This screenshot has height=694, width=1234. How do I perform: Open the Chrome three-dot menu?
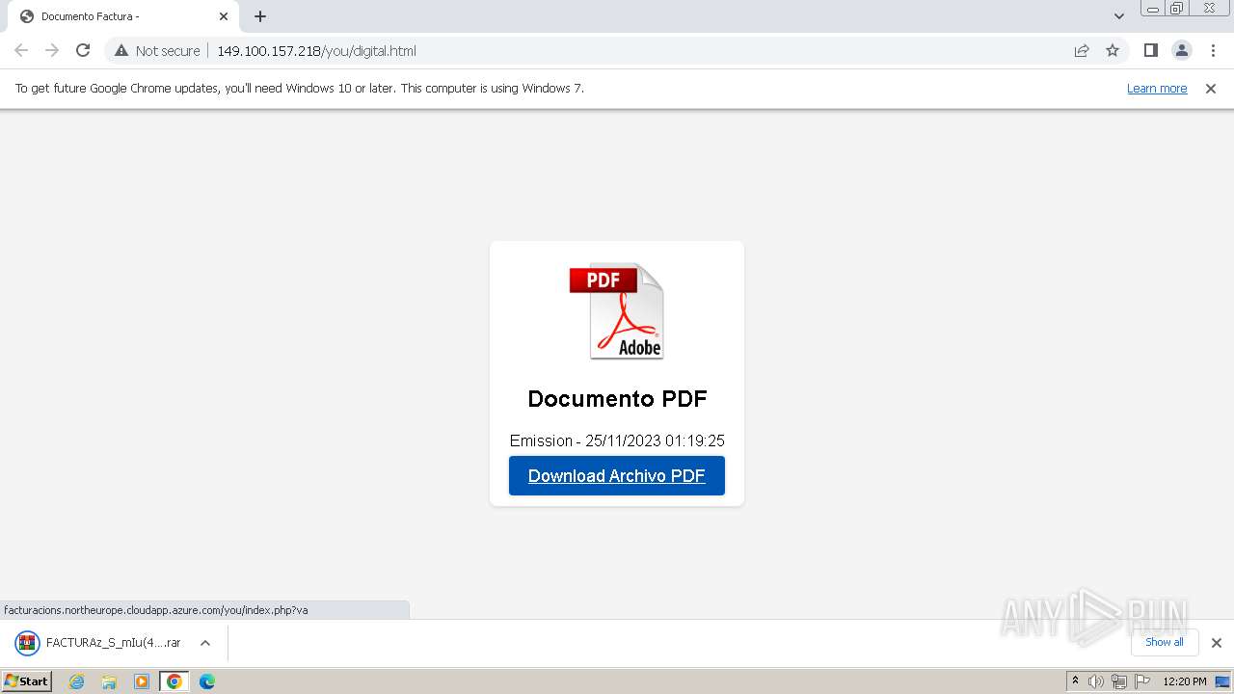point(1213,50)
